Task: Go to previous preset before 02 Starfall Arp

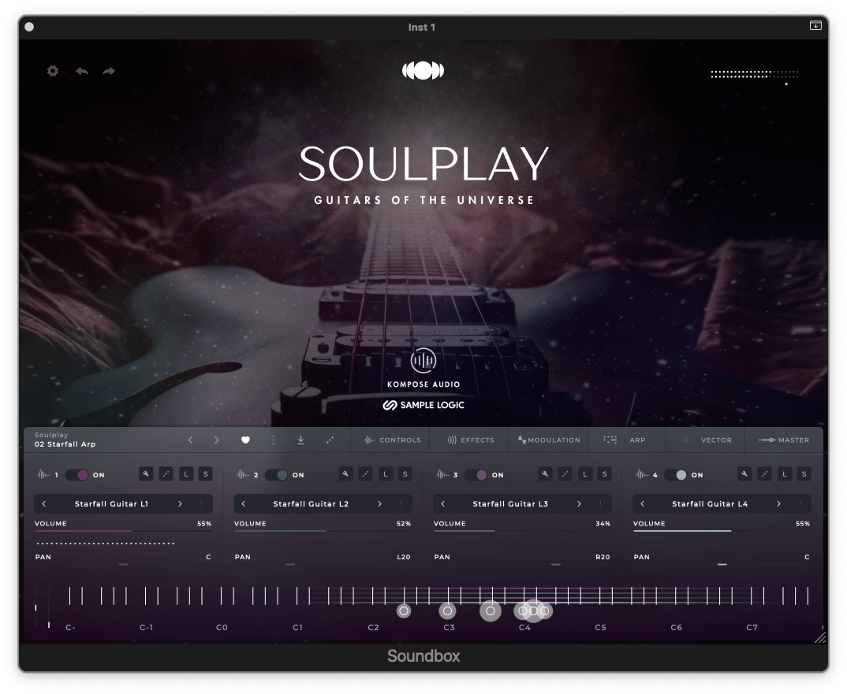Action: click(190, 440)
